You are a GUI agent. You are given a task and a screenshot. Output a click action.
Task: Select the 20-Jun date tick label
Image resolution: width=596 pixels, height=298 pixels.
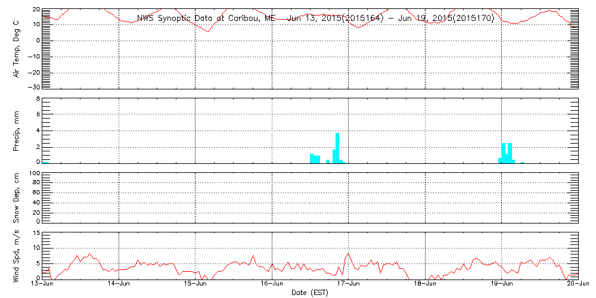[x=578, y=285]
